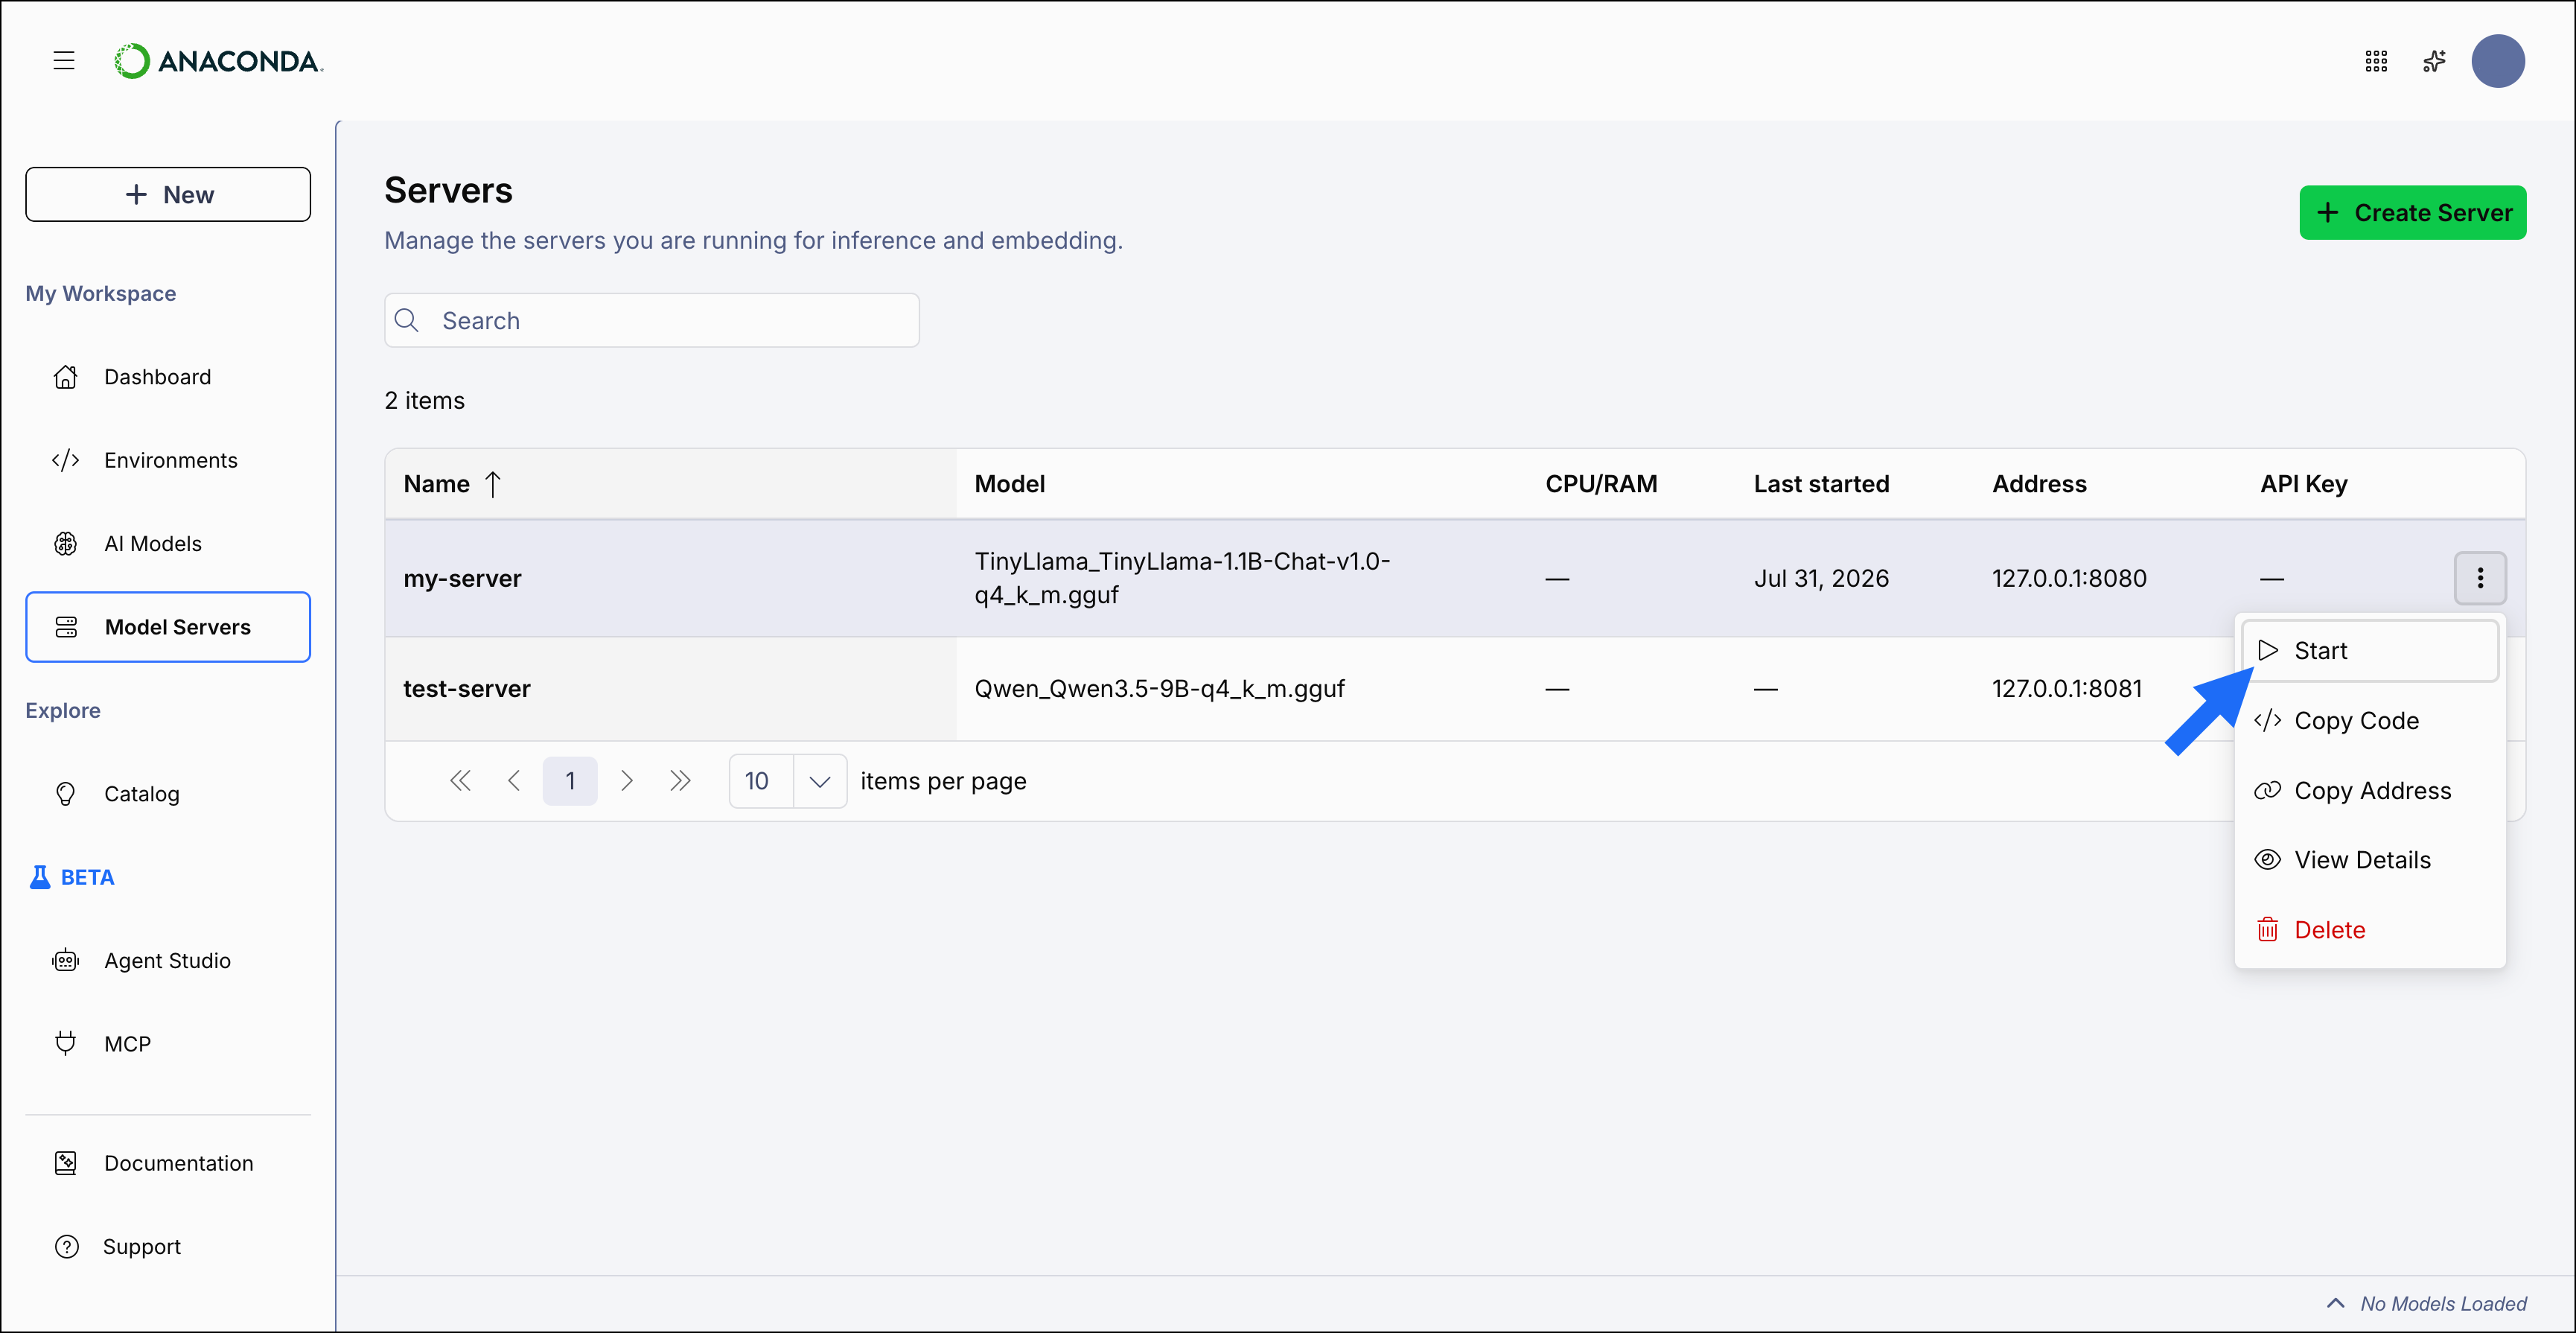Open the user profile avatar
Image resolution: width=2576 pixels, height=1333 pixels.
coord(2498,61)
